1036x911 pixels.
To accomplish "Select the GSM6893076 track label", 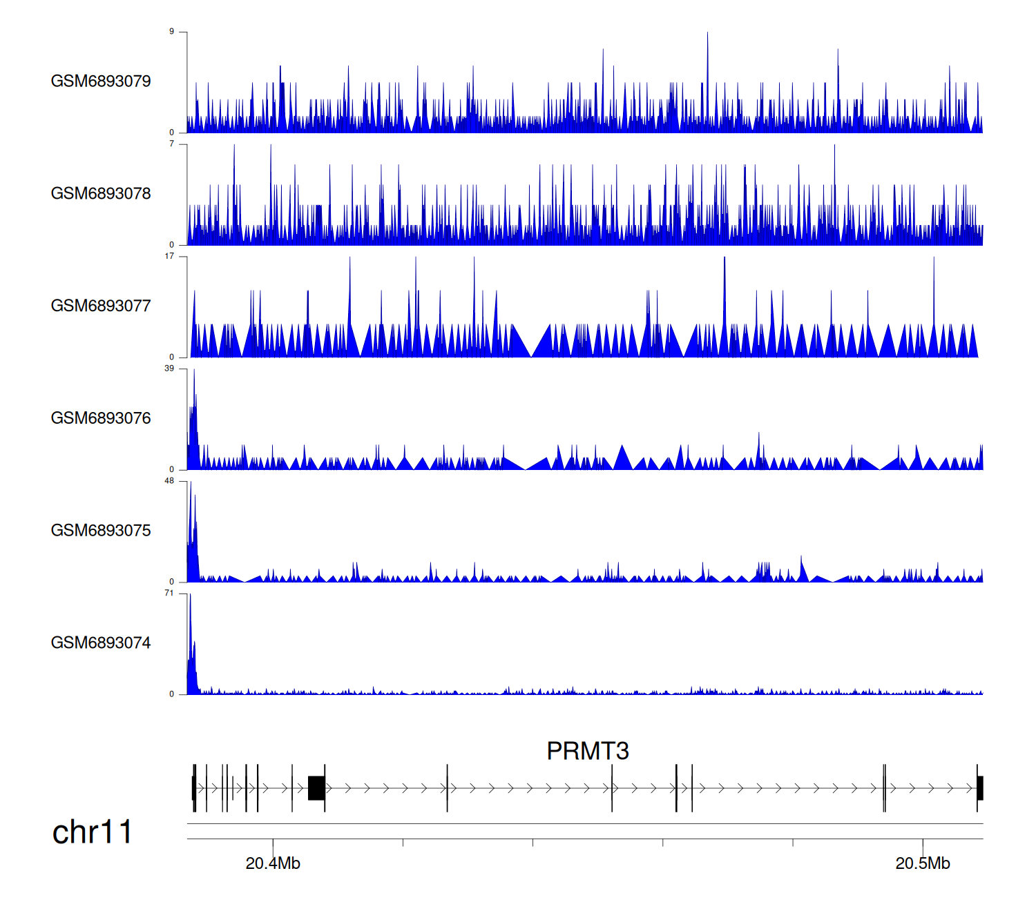I will pyautogui.click(x=101, y=418).
